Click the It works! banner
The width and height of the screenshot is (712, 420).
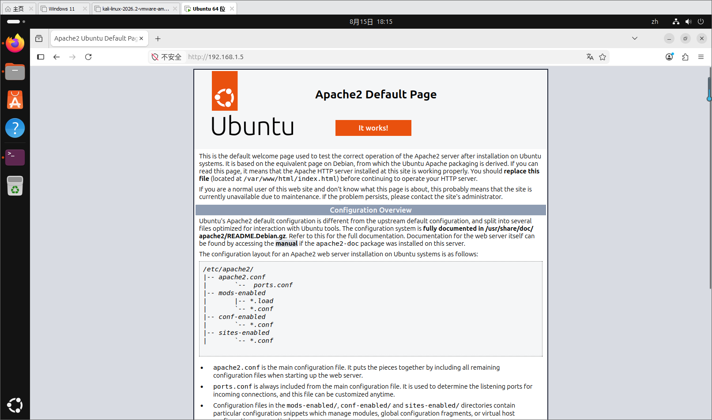click(373, 128)
